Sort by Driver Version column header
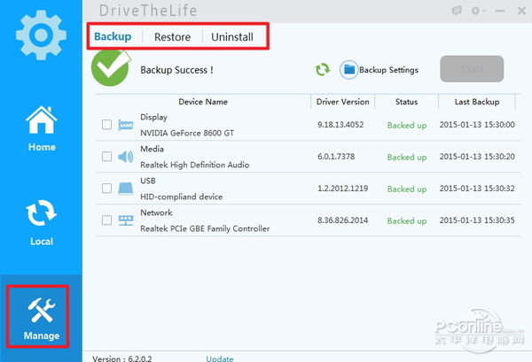The height and width of the screenshot is (362, 532). pos(342,102)
